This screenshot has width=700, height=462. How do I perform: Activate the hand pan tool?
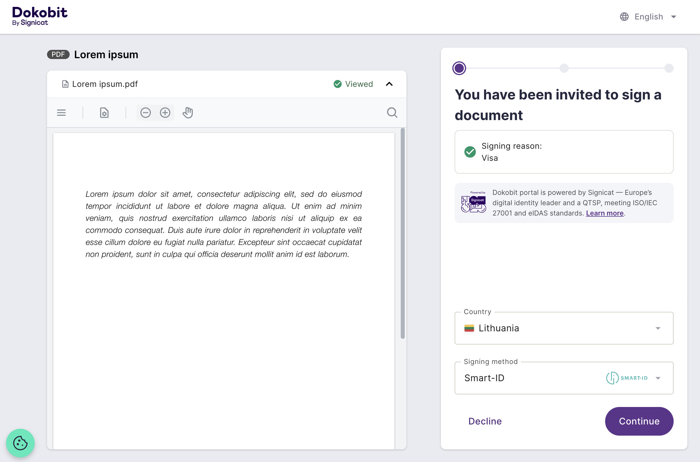(x=188, y=113)
